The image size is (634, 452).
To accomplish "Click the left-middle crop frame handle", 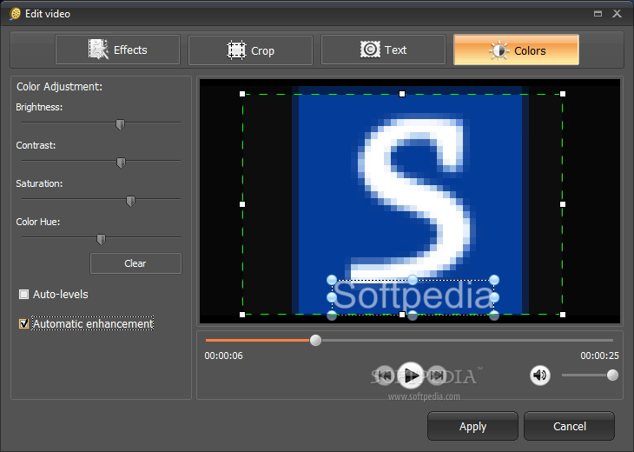I will 242,204.
